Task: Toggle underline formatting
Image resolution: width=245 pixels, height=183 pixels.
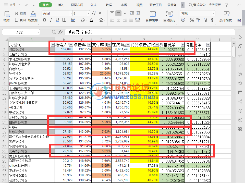Action: (x=58, y=20)
